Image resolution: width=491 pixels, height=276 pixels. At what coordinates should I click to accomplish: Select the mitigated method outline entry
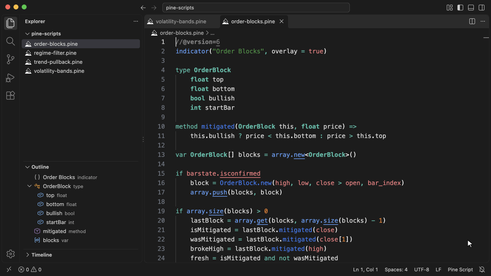point(81,231)
